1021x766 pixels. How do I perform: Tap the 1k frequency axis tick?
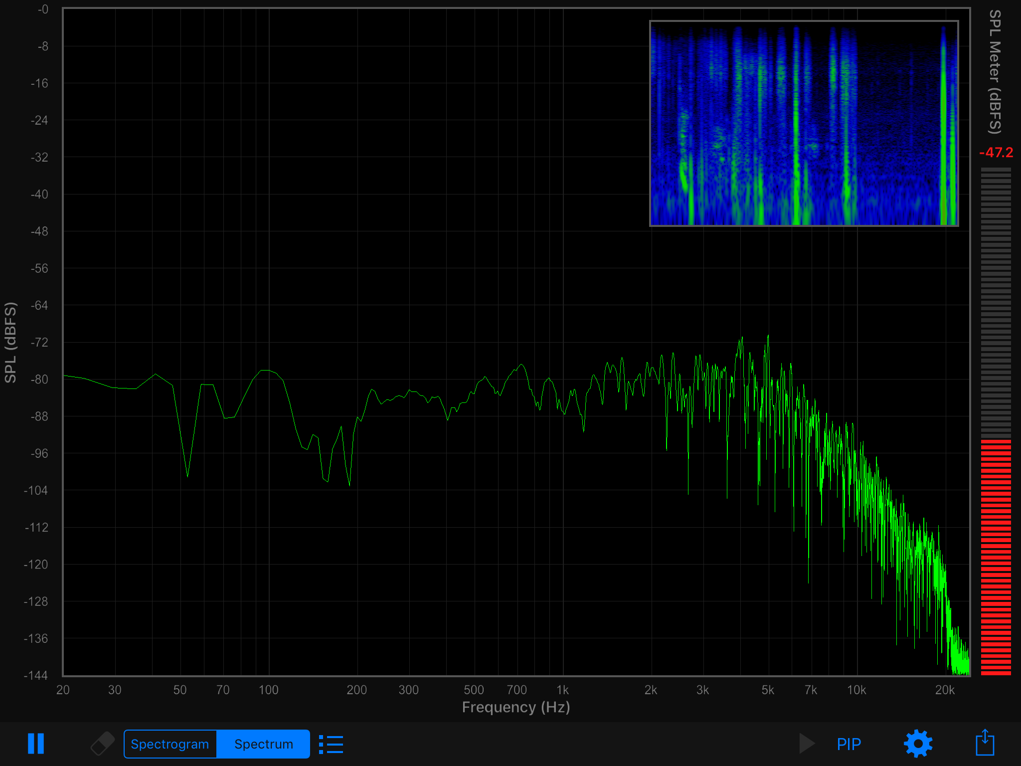click(562, 690)
